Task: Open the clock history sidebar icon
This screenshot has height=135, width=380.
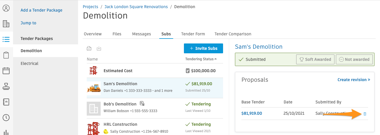Action: [6, 118]
